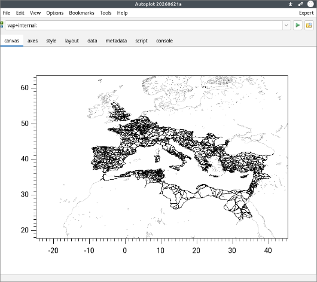The image size is (317, 282).
Task: Click the Expert mode label
Action: [x=306, y=13]
